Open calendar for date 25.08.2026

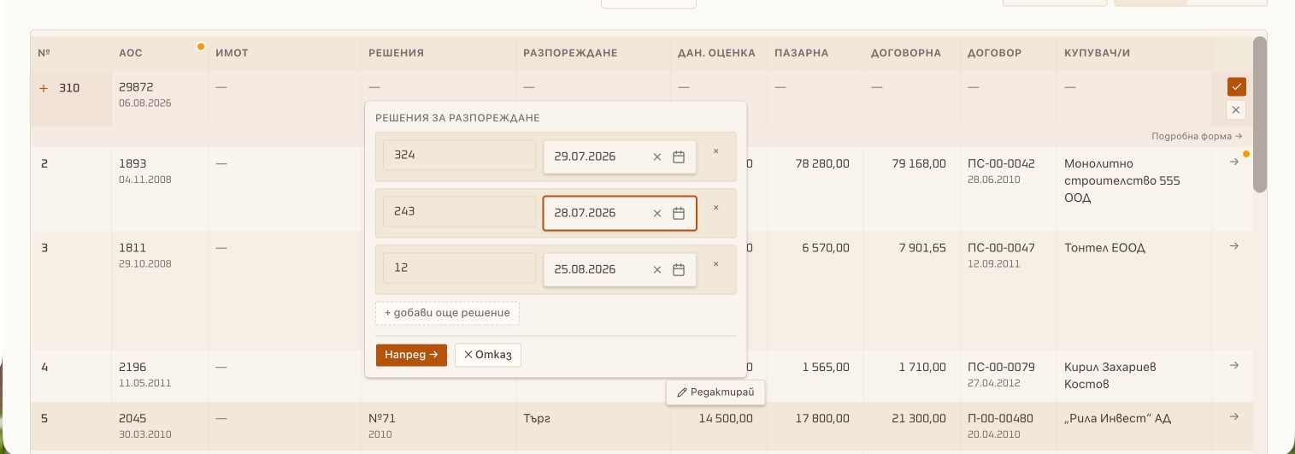pos(679,269)
